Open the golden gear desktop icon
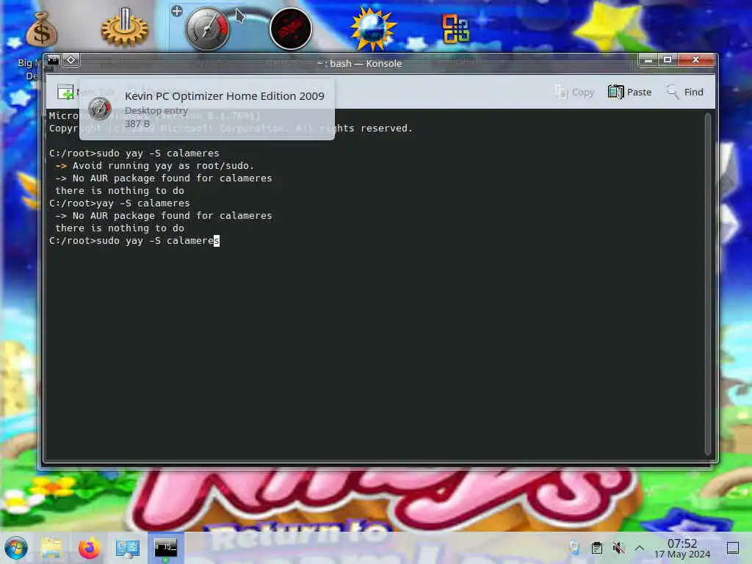Screen dimensions: 752x564 tap(125, 28)
